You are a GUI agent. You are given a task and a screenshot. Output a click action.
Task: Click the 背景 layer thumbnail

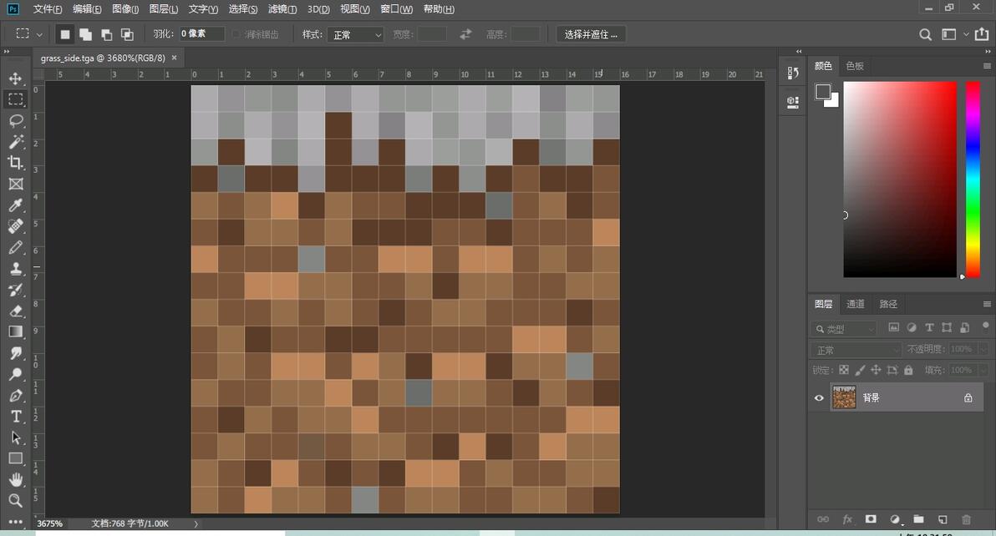pyautogui.click(x=844, y=397)
